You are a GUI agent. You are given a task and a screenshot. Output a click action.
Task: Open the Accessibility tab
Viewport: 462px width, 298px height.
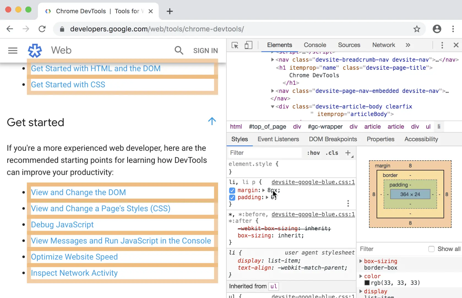coord(421,139)
